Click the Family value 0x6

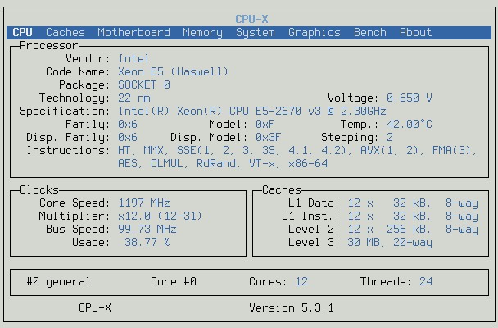tap(128, 125)
